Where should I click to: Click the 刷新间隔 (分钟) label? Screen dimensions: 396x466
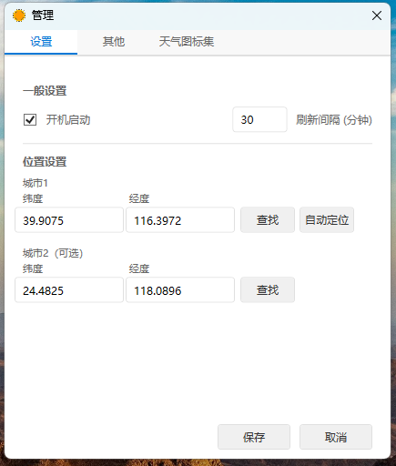point(334,119)
